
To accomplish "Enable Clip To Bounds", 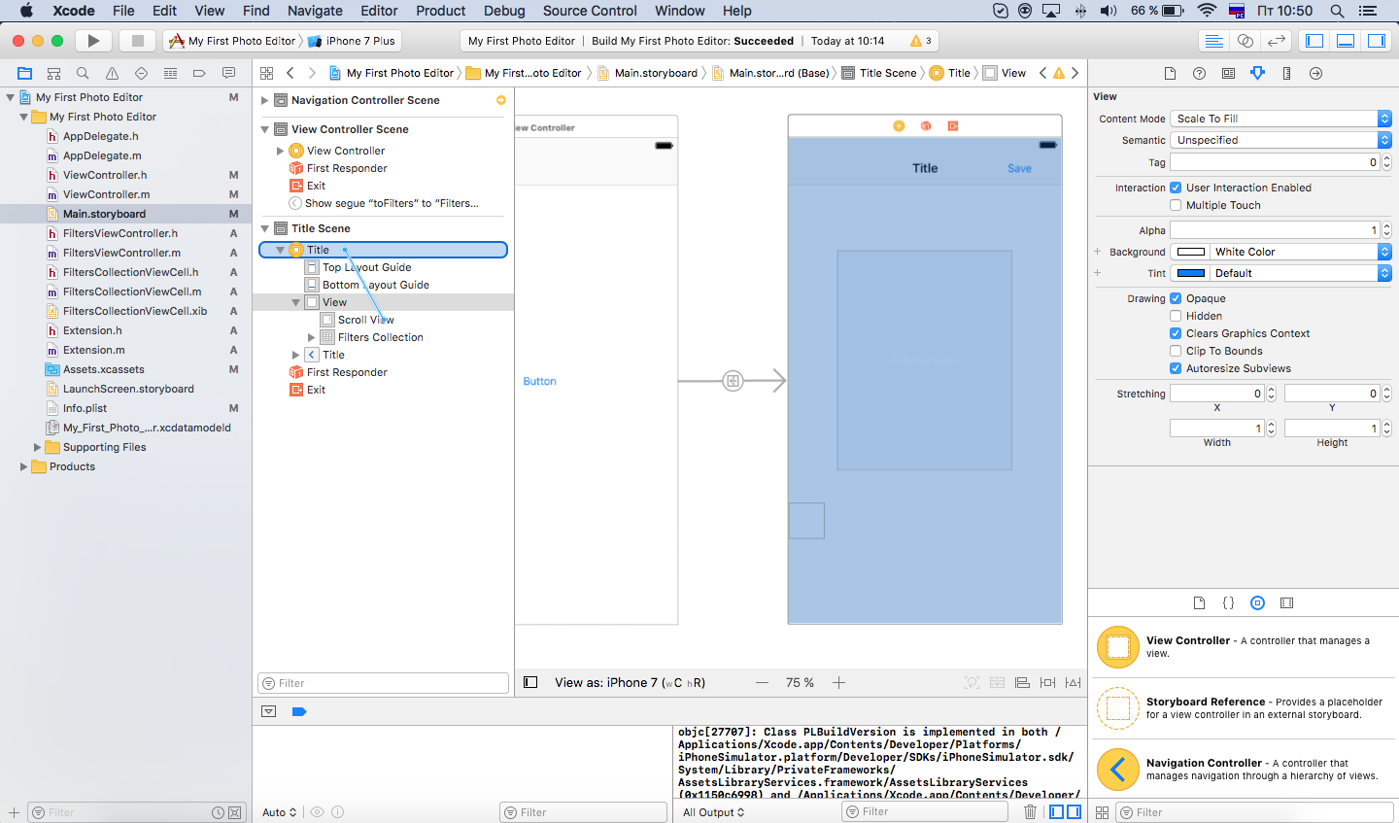I will pyautogui.click(x=1176, y=351).
